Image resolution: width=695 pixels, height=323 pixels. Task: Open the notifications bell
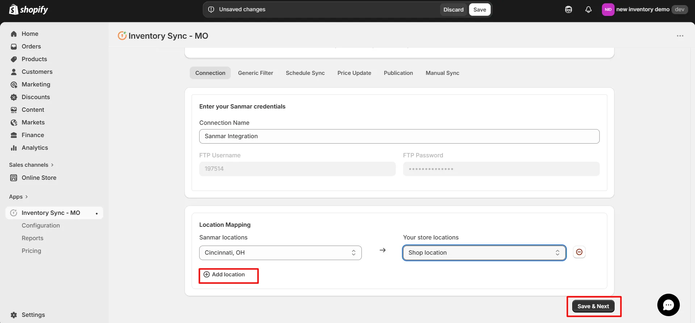(589, 9)
